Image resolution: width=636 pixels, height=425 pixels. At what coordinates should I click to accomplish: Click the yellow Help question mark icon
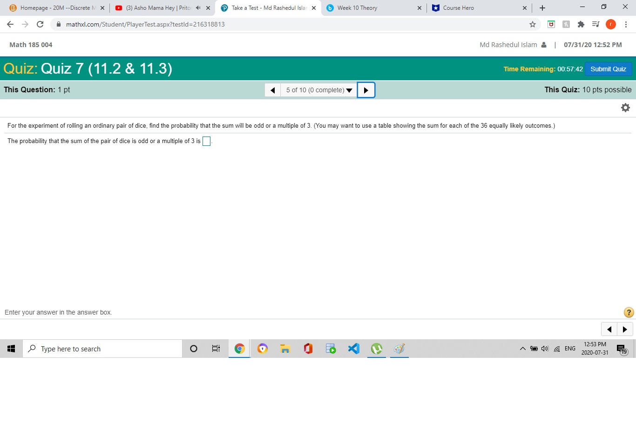[x=629, y=312]
